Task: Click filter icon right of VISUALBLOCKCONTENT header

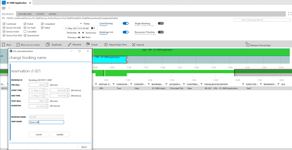Action: [x=243, y=84]
